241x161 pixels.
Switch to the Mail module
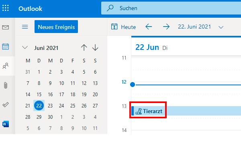[x=6, y=27]
